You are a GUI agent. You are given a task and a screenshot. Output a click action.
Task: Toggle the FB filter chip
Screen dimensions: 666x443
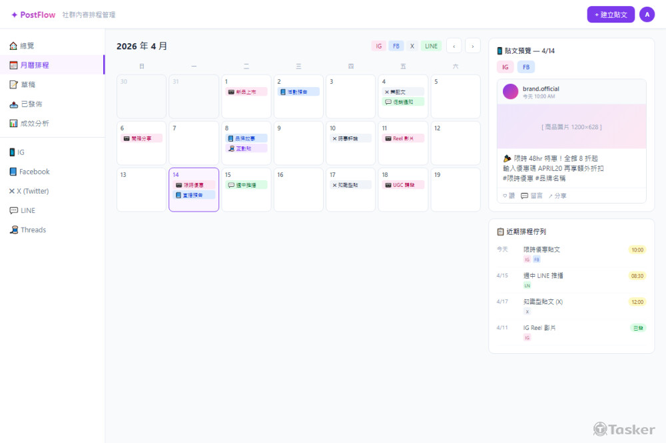pyautogui.click(x=396, y=46)
